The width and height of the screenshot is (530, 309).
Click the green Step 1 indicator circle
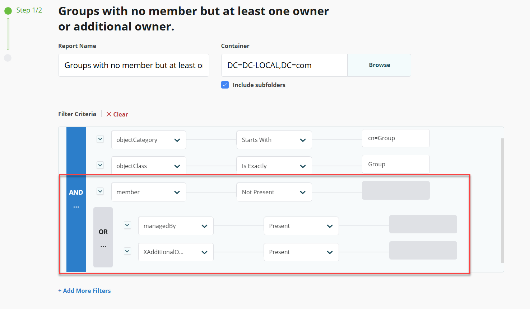8,11
